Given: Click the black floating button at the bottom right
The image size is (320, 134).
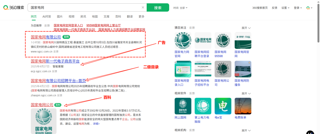Looking at the screenshot, I should (310, 132).
